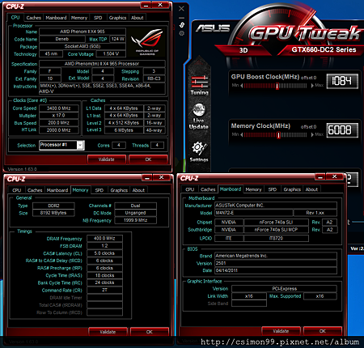Viewport: 364px width, 348px height.
Task: Click the Level 3 cache value 6 MBytes
Action: tap(124, 130)
